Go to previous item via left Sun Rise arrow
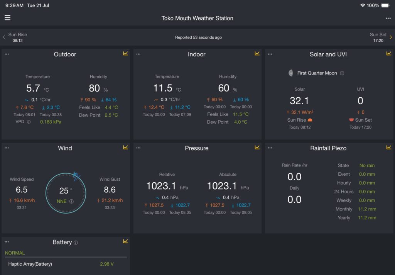This screenshot has width=395, height=275. (x=4, y=37)
